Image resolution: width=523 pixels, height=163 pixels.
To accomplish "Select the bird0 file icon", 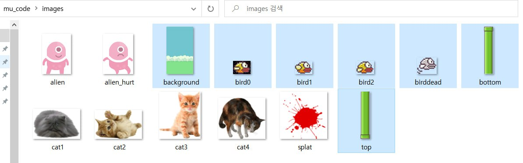I will (x=242, y=67).
